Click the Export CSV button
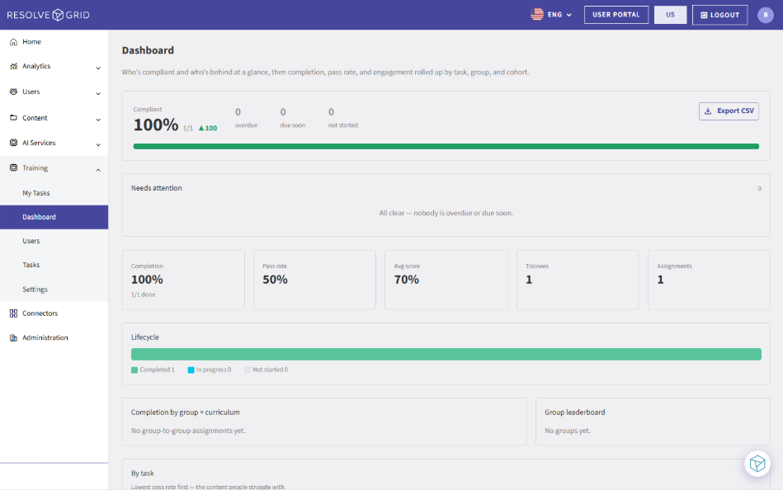The width and height of the screenshot is (783, 490). tap(729, 111)
